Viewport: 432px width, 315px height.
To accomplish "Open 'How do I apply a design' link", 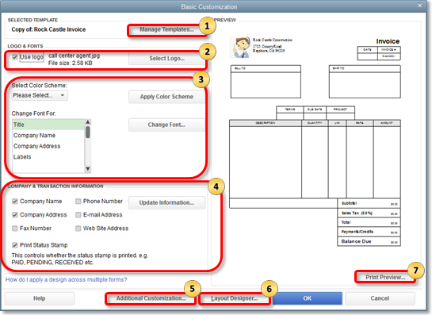I will 66,280.
